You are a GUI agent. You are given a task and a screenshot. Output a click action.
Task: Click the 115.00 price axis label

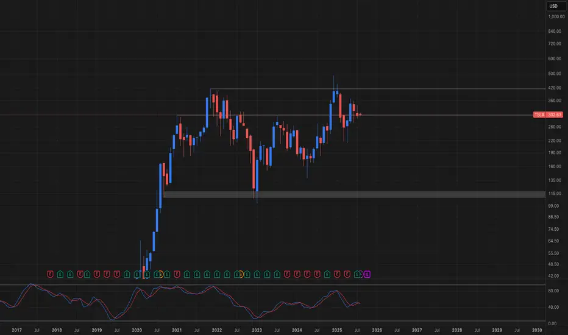555,194
